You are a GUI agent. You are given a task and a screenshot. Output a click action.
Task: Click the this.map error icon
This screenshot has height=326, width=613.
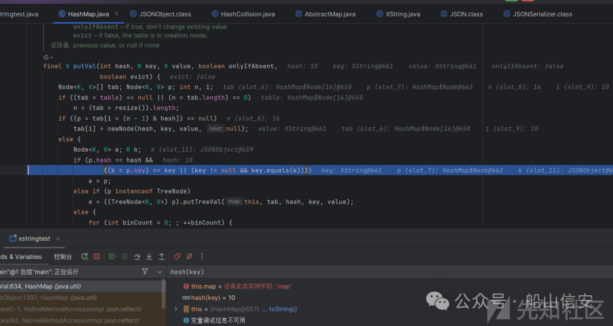pyautogui.click(x=186, y=286)
